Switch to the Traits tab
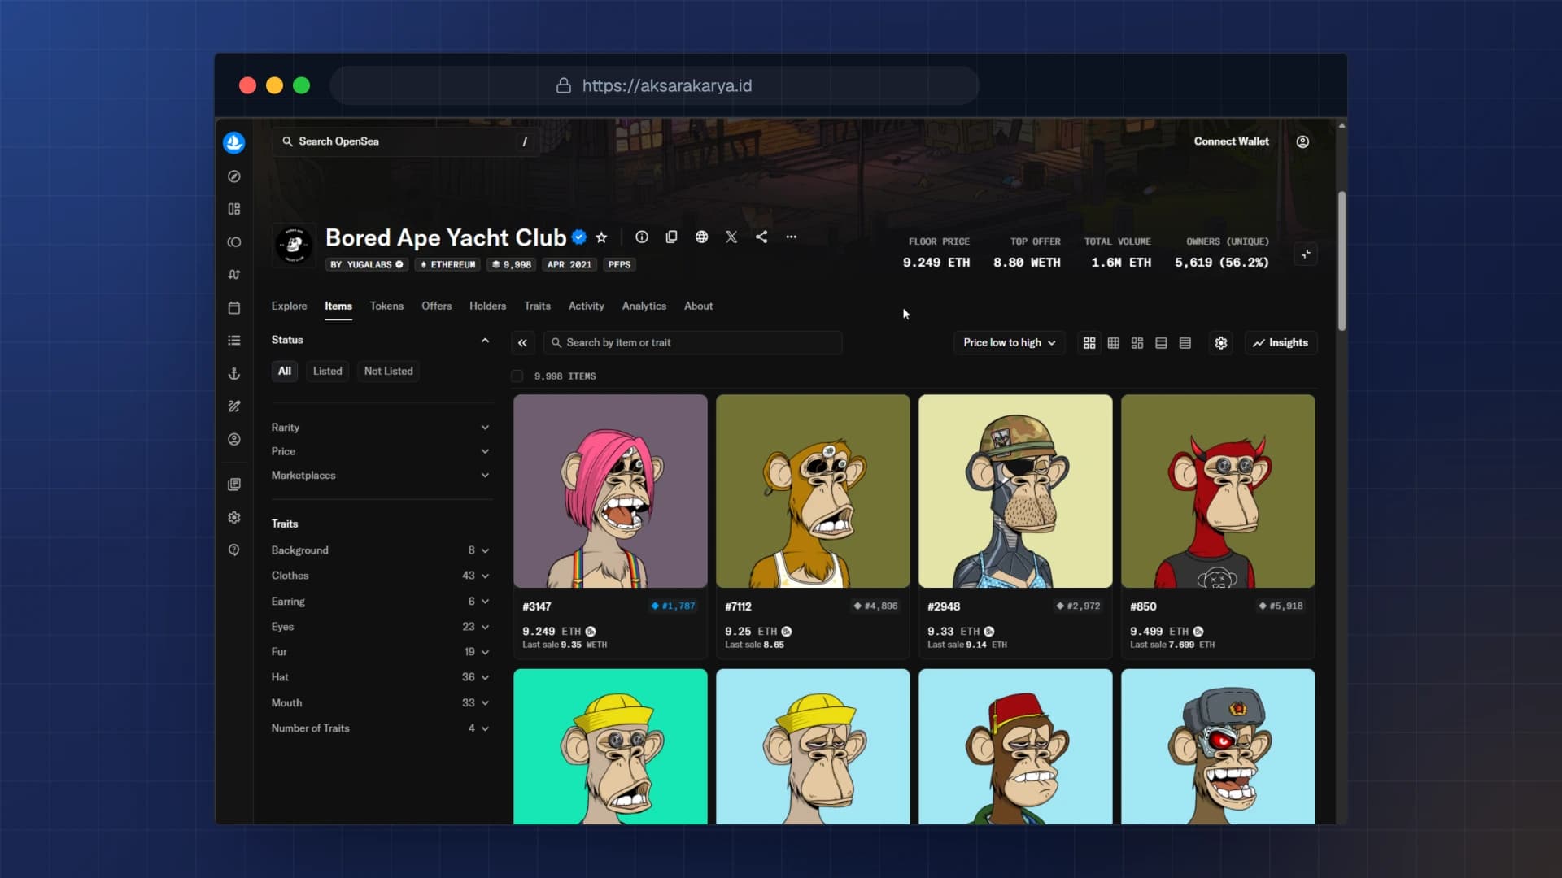The image size is (1562, 878). pyautogui.click(x=537, y=306)
